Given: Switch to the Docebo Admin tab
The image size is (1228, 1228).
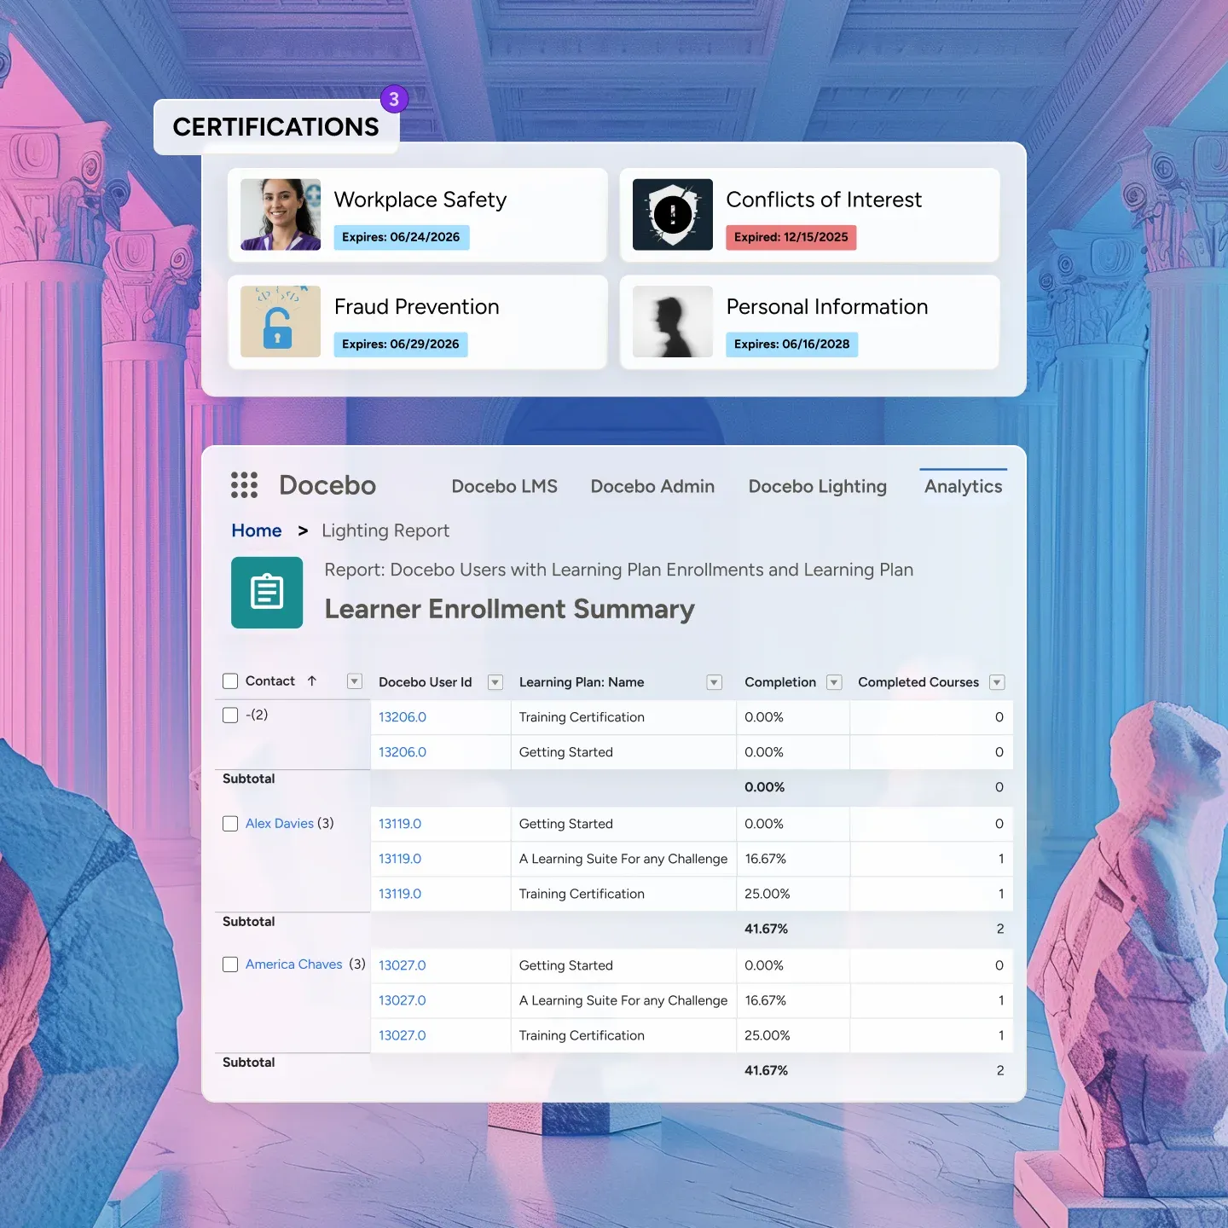Looking at the screenshot, I should coord(652,486).
